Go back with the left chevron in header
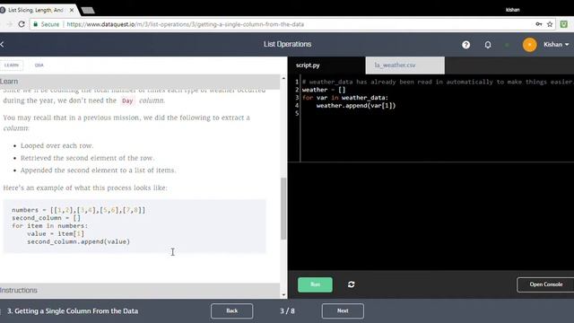The width and height of the screenshot is (574, 323). click(x=2, y=44)
